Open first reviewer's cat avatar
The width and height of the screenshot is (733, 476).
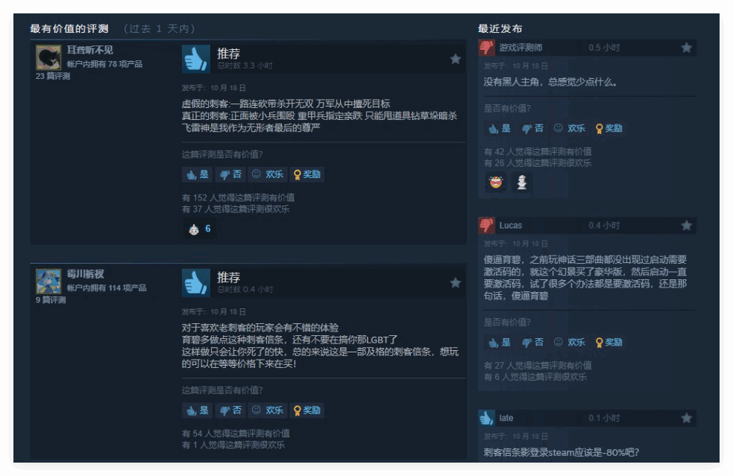coord(48,57)
